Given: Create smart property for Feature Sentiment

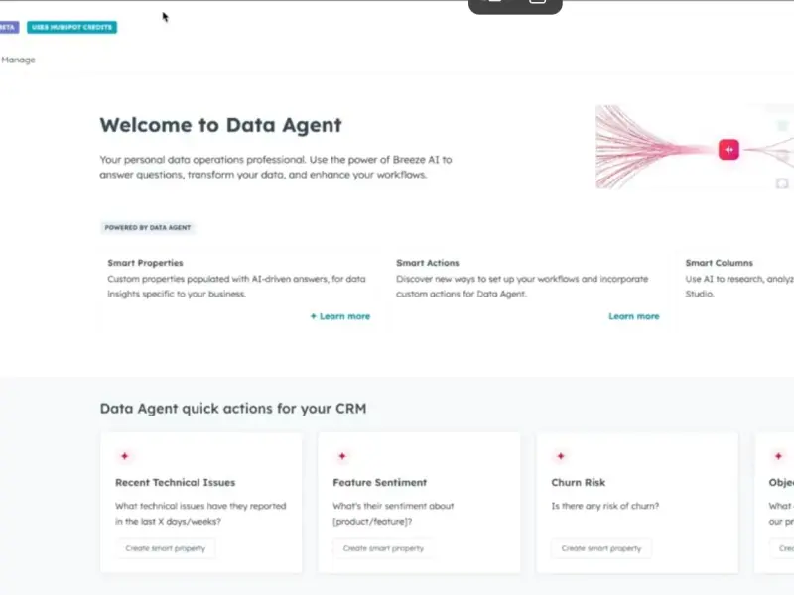Looking at the screenshot, I should 383,548.
